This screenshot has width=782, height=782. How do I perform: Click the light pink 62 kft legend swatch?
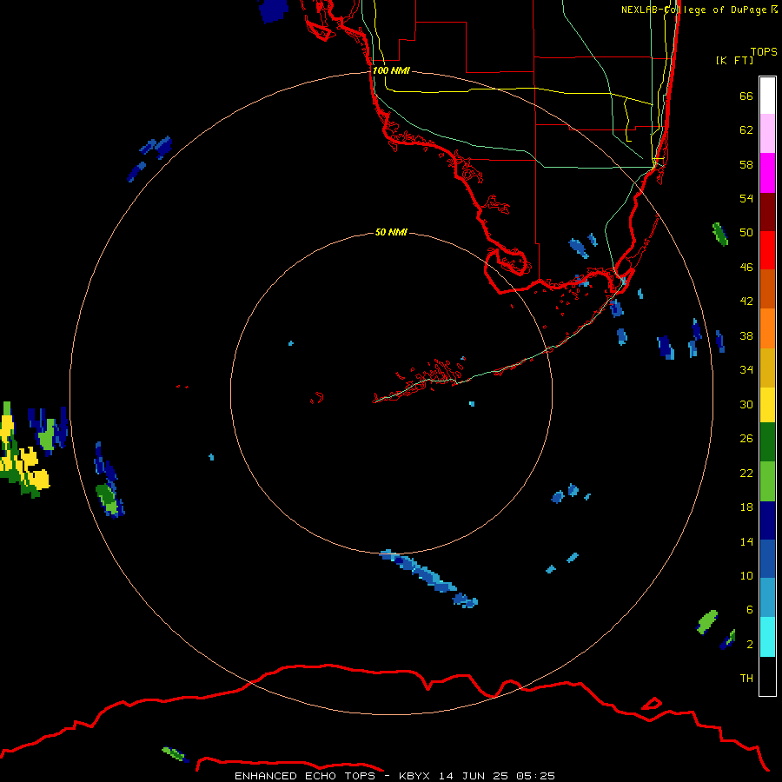pyautogui.click(x=767, y=134)
